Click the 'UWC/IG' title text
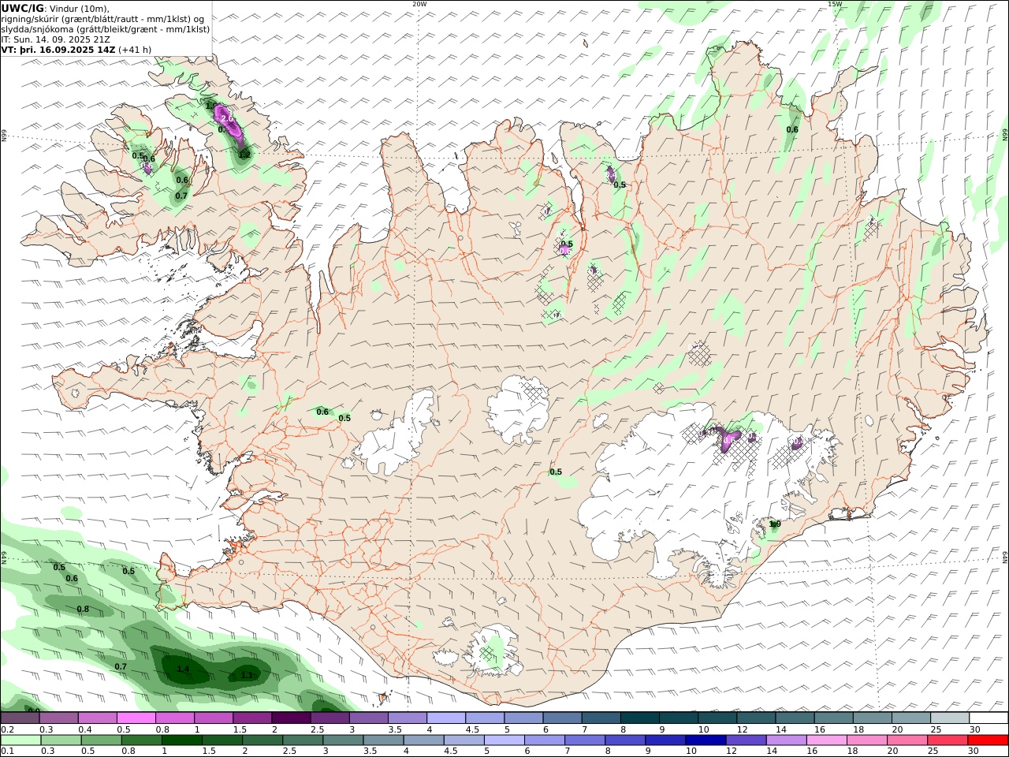Screen dimensions: 1009x757 22,9
